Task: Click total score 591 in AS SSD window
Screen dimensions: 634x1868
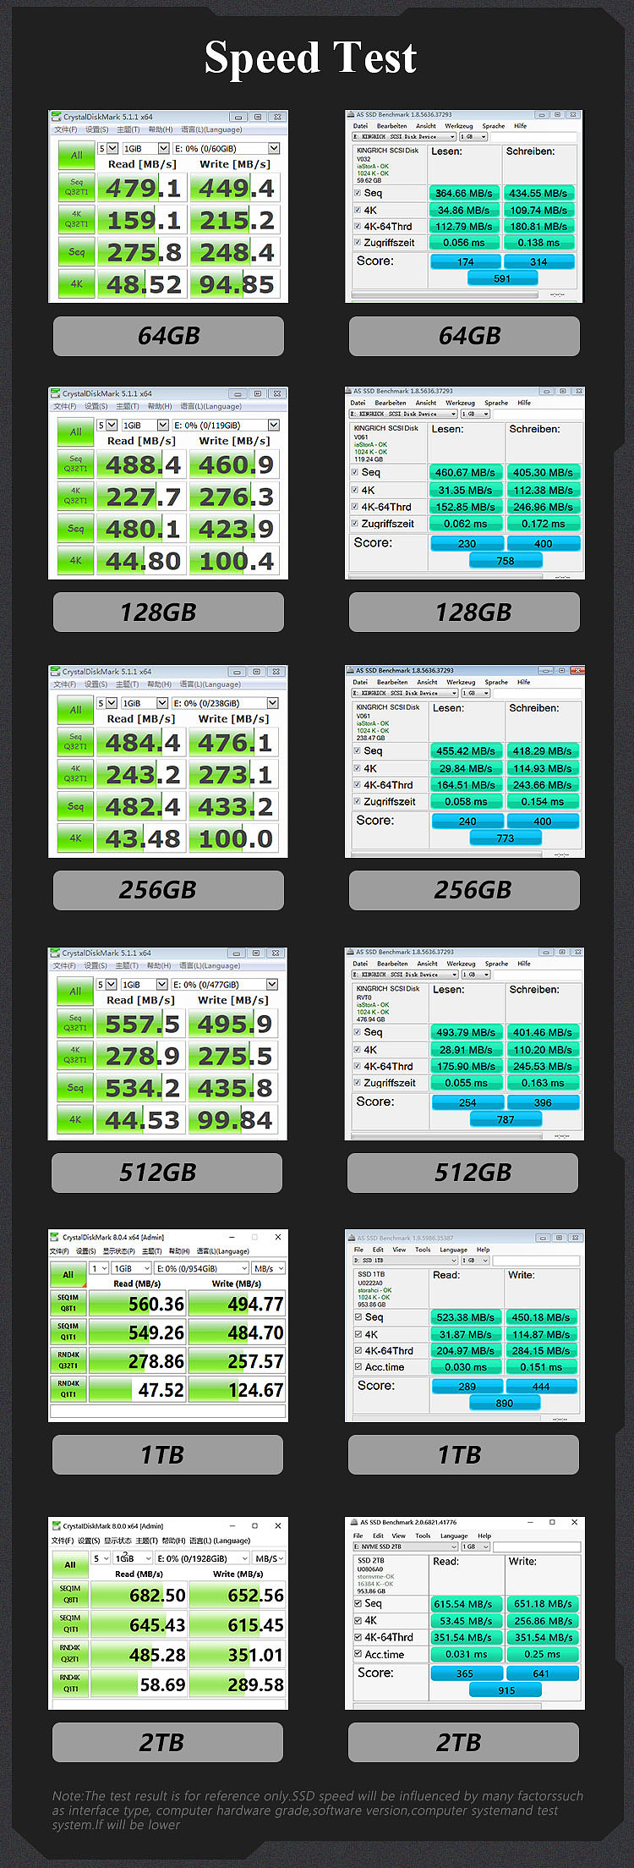Action: tap(502, 278)
